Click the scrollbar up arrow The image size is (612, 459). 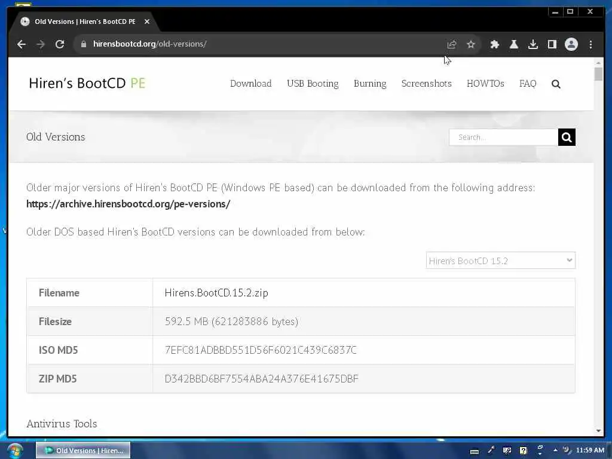coord(598,62)
